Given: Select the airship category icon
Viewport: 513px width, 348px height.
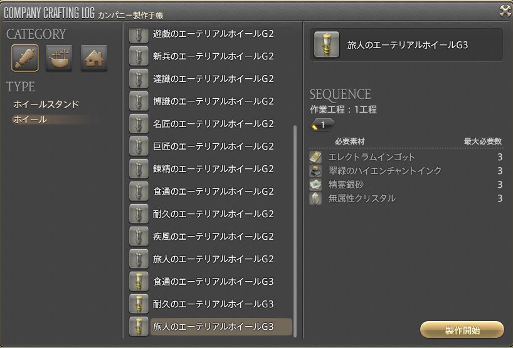Looking at the screenshot, I should click(x=59, y=58).
